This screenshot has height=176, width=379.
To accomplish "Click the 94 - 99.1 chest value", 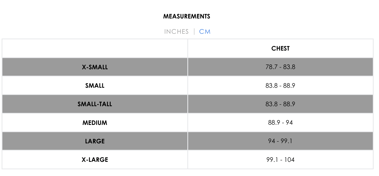I will click(280, 141).
